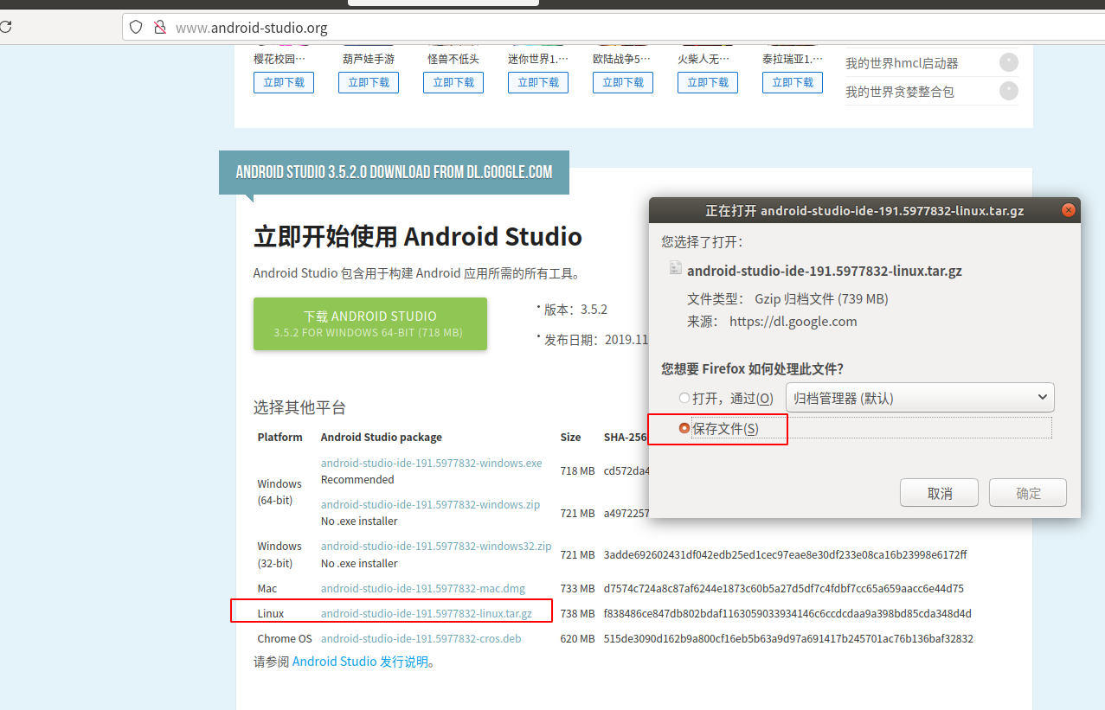Click download button under 欧陆战争5
This screenshot has height=710, width=1105.
click(623, 82)
